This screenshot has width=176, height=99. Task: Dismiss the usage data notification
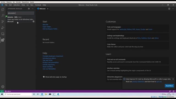[x=173, y=79]
